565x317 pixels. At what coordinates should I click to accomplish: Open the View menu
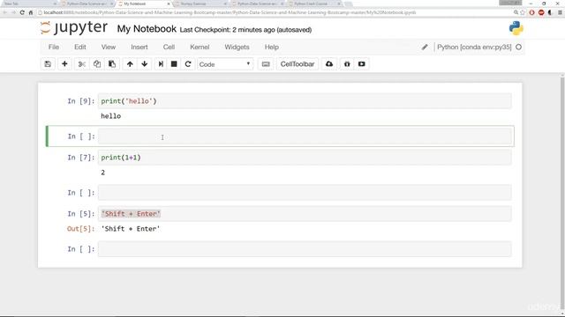click(x=109, y=47)
